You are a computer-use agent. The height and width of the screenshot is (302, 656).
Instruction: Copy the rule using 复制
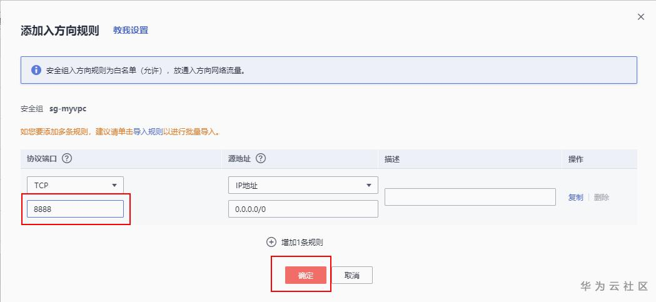pos(575,197)
